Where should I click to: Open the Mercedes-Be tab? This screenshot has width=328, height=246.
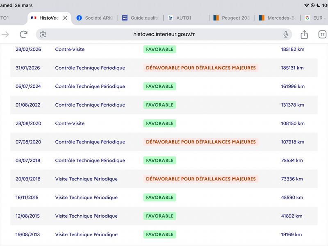pyautogui.click(x=277, y=18)
